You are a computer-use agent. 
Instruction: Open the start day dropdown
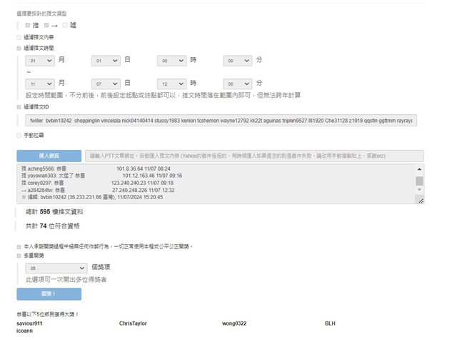tap(106, 62)
